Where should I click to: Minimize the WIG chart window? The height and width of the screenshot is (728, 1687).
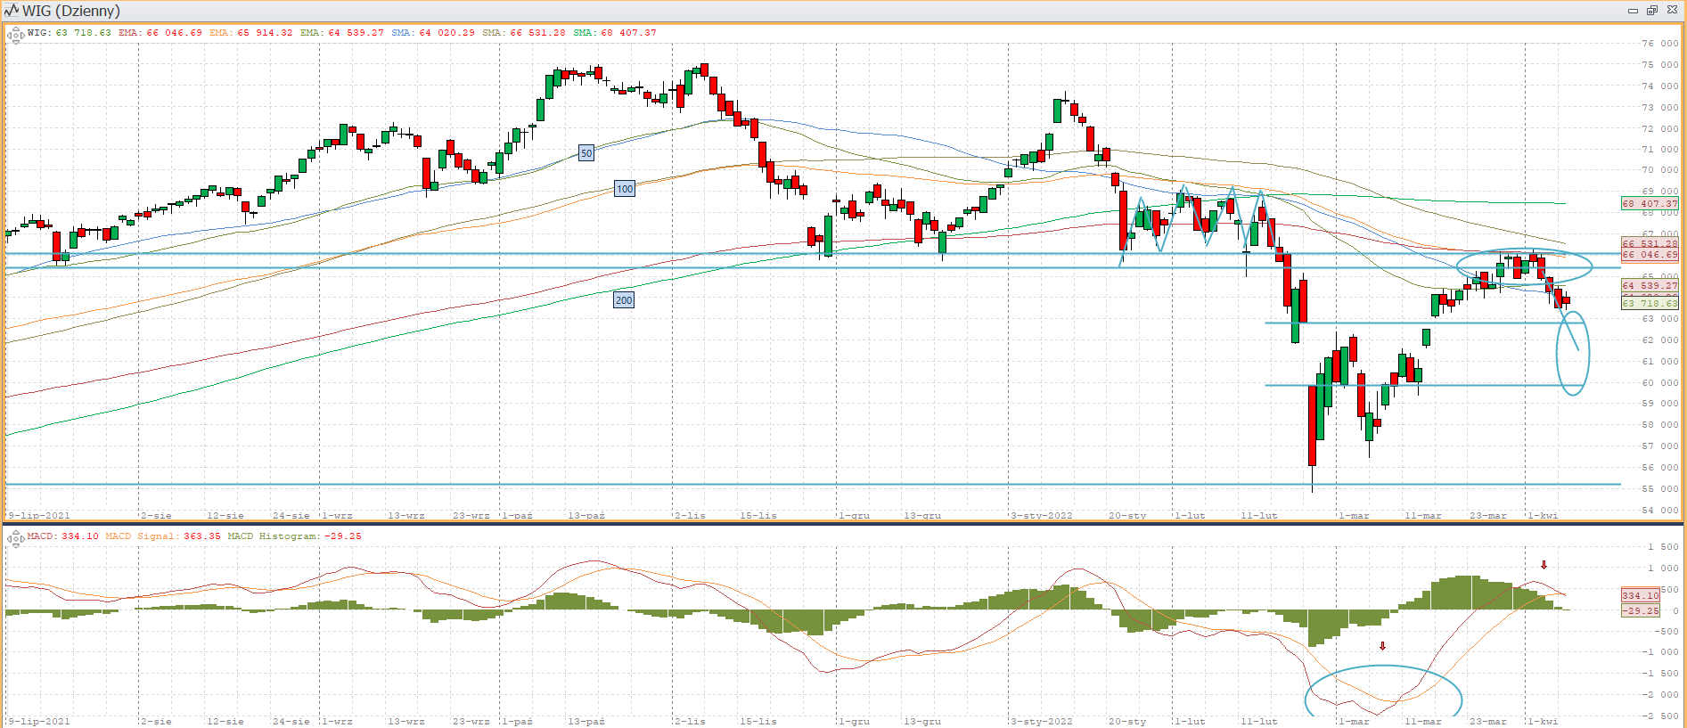point(1633,11)
